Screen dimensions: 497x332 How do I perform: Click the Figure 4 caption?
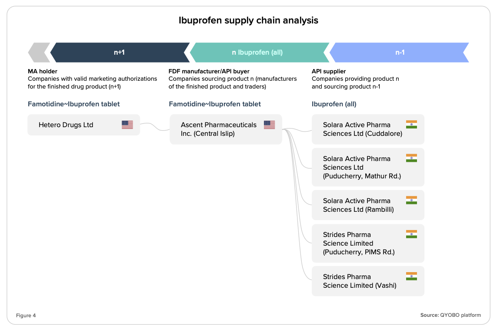[26, 315]
